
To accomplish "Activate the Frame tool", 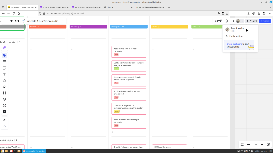I will point(5,93).
